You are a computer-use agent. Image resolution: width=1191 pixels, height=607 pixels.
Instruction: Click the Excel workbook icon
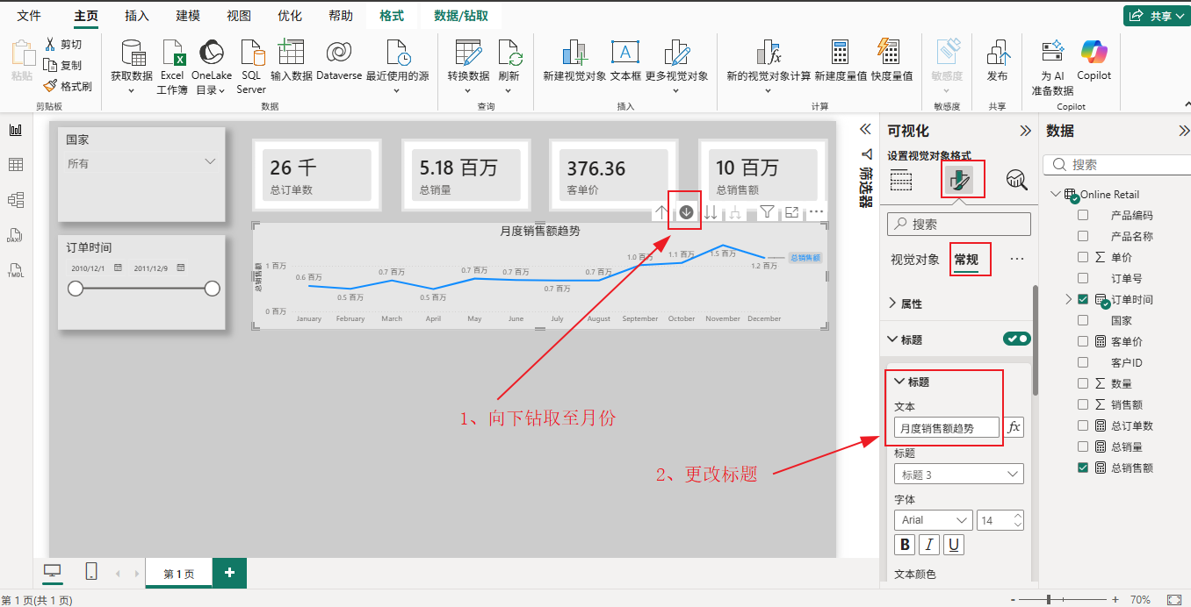coord(172,54)
